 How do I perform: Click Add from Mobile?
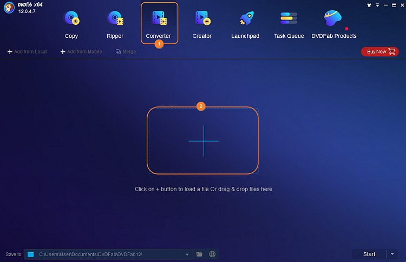pos(81,52)
